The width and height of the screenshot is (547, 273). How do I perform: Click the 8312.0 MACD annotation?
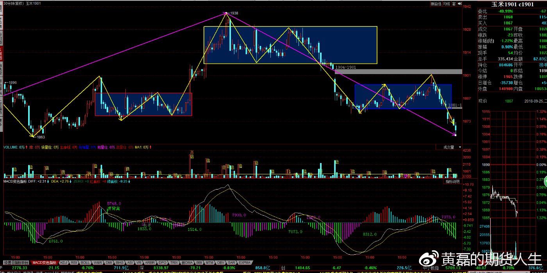[x=370, y=234]
